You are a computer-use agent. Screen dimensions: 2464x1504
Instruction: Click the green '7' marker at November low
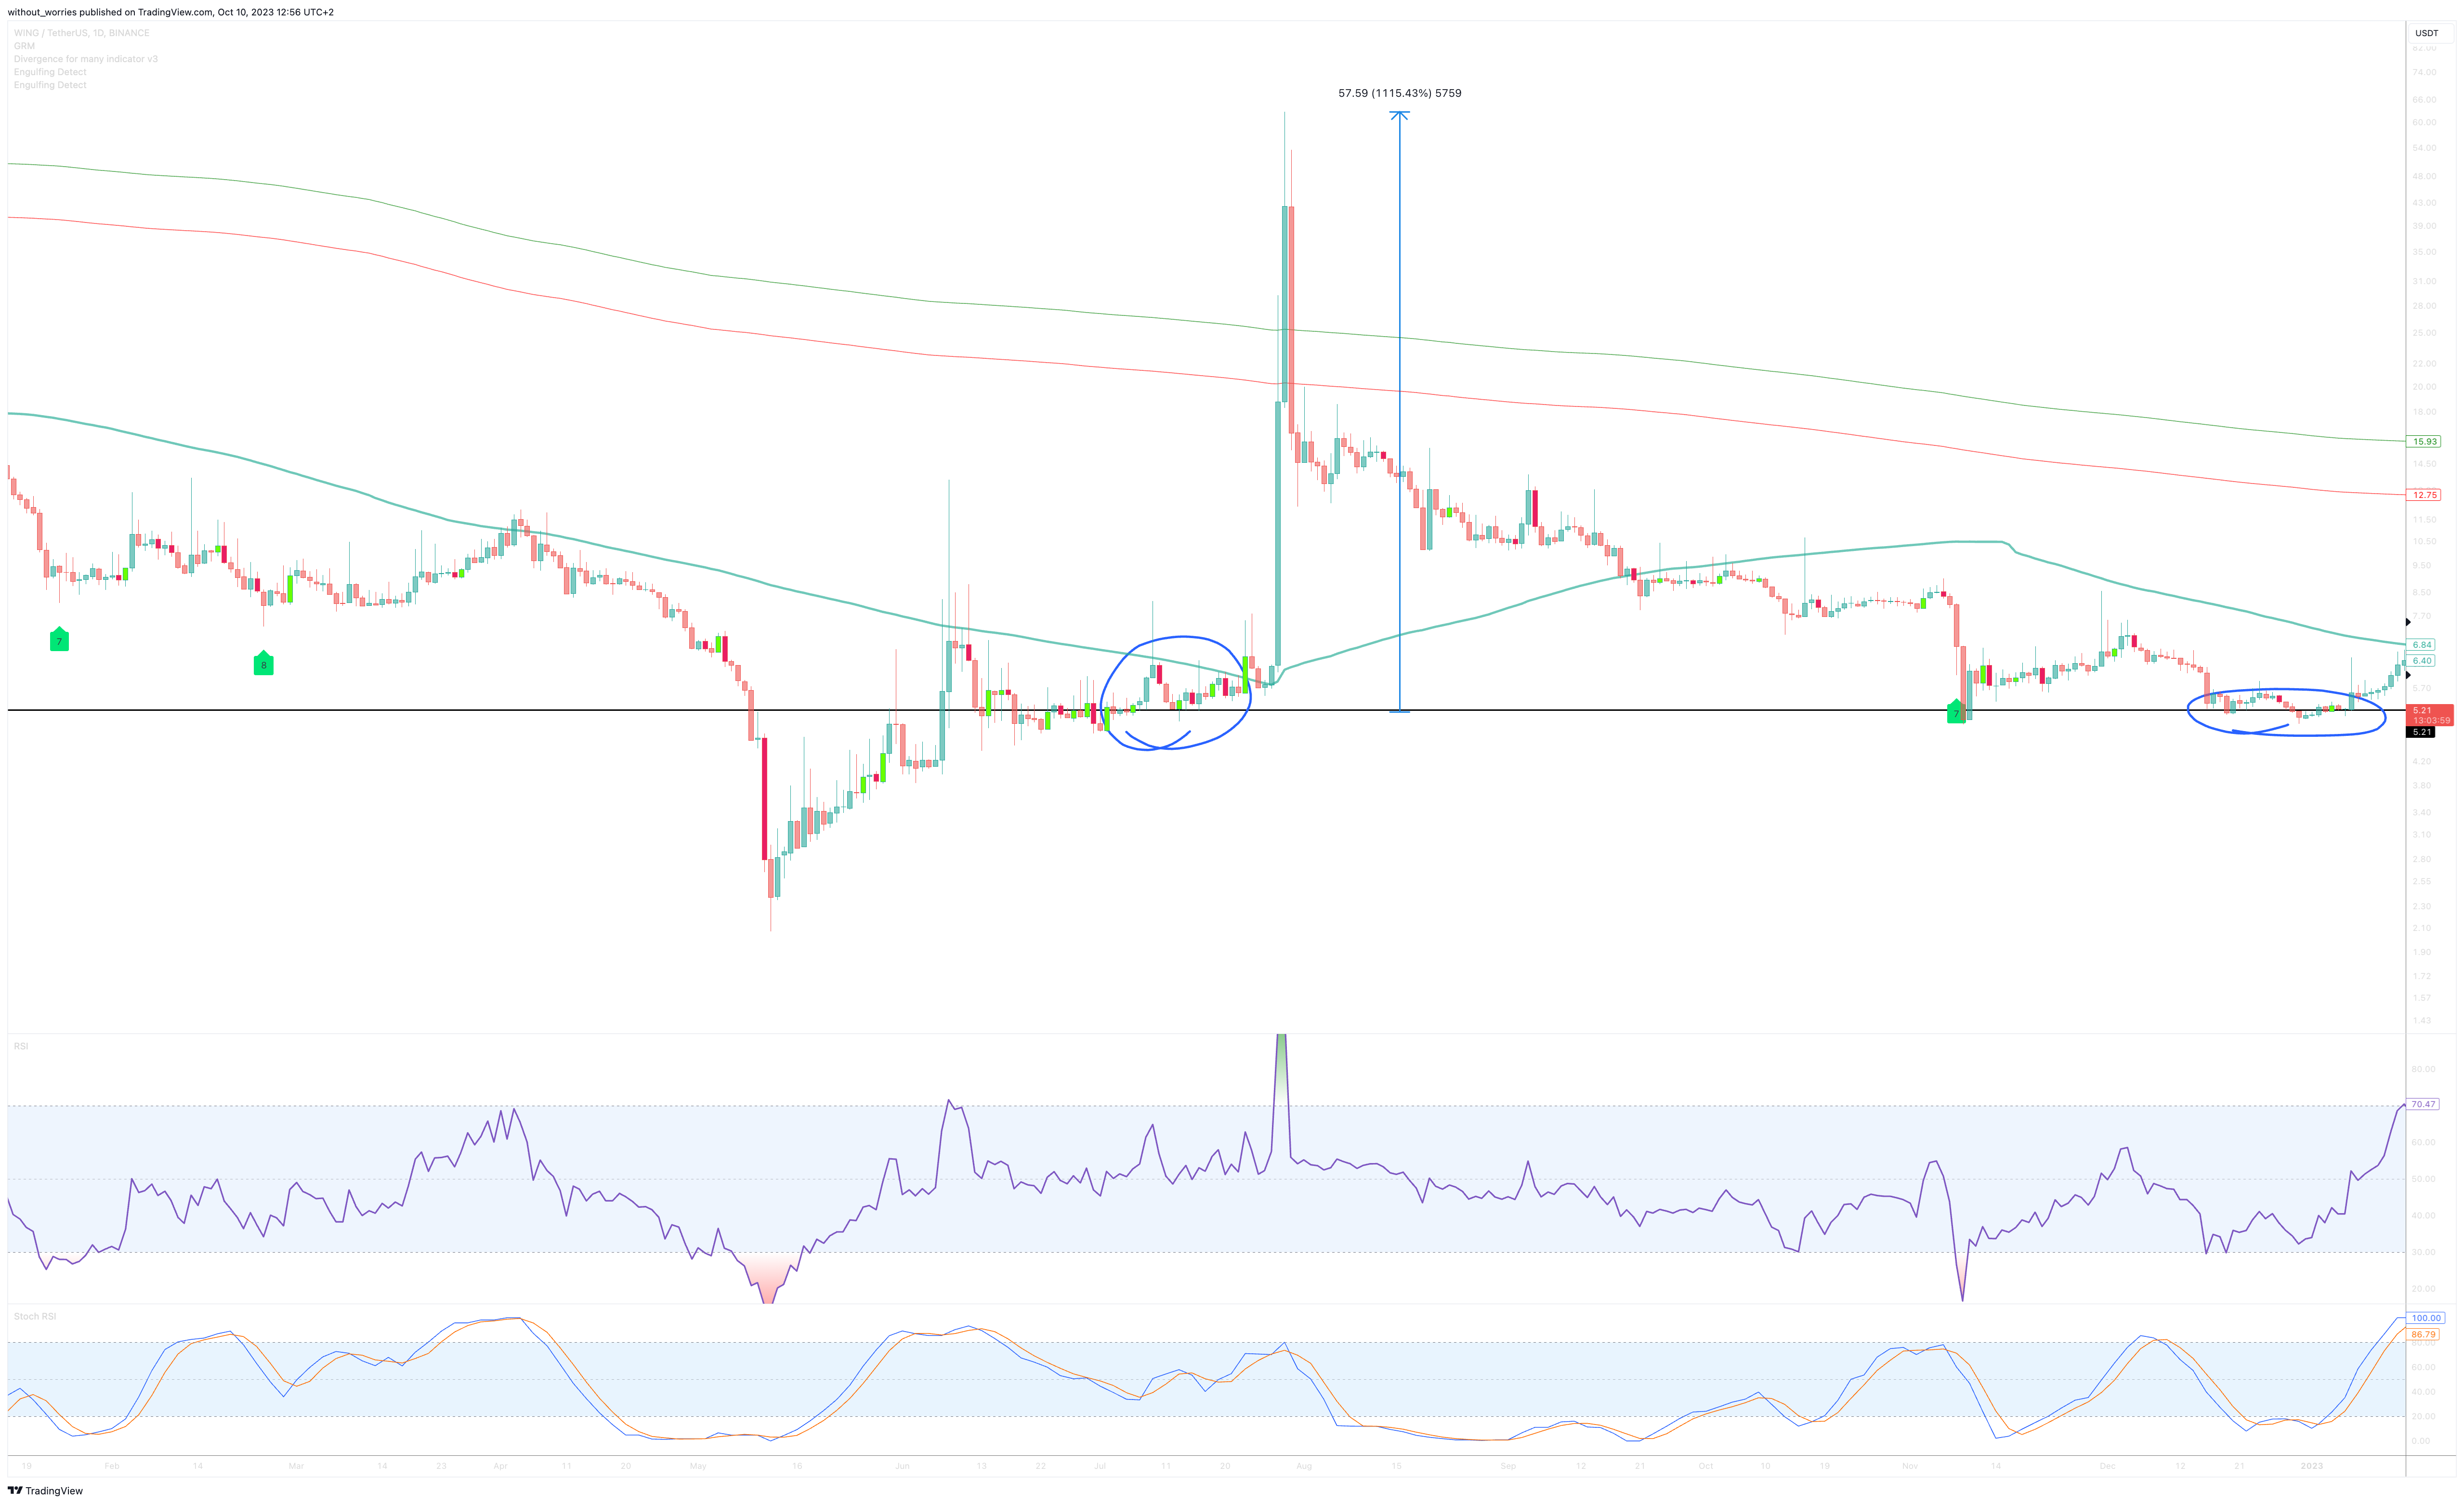coord(1956,712)
